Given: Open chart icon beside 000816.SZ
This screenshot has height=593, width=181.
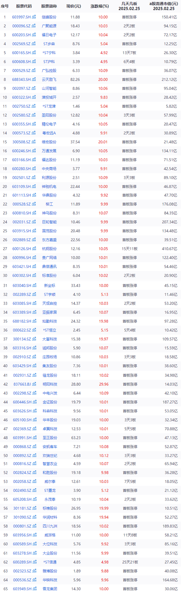Looking at the screenshot, I should coord(34,464).
